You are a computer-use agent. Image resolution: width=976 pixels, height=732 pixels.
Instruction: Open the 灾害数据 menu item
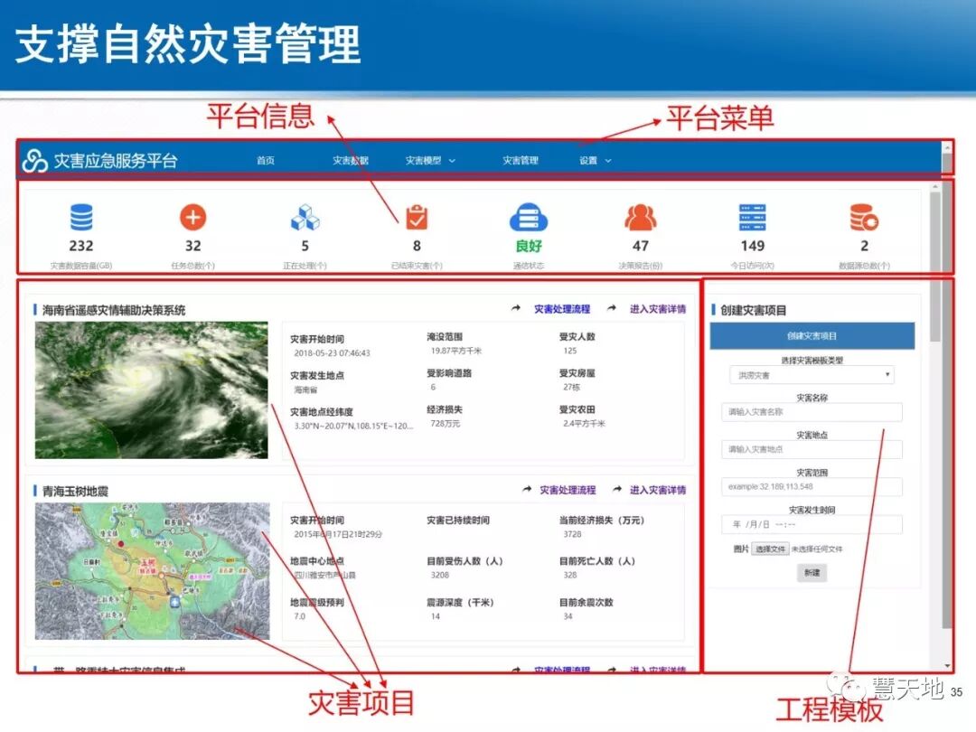(x=351, y=161)
